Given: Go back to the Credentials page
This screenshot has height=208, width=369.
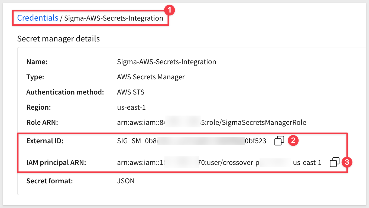Looking at the screenshot, I should [x=38, y=18].
